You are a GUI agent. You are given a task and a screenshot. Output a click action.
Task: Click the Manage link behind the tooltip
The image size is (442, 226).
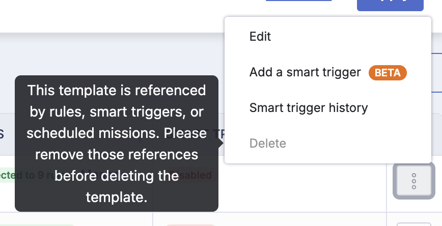[x=93, y=171]
